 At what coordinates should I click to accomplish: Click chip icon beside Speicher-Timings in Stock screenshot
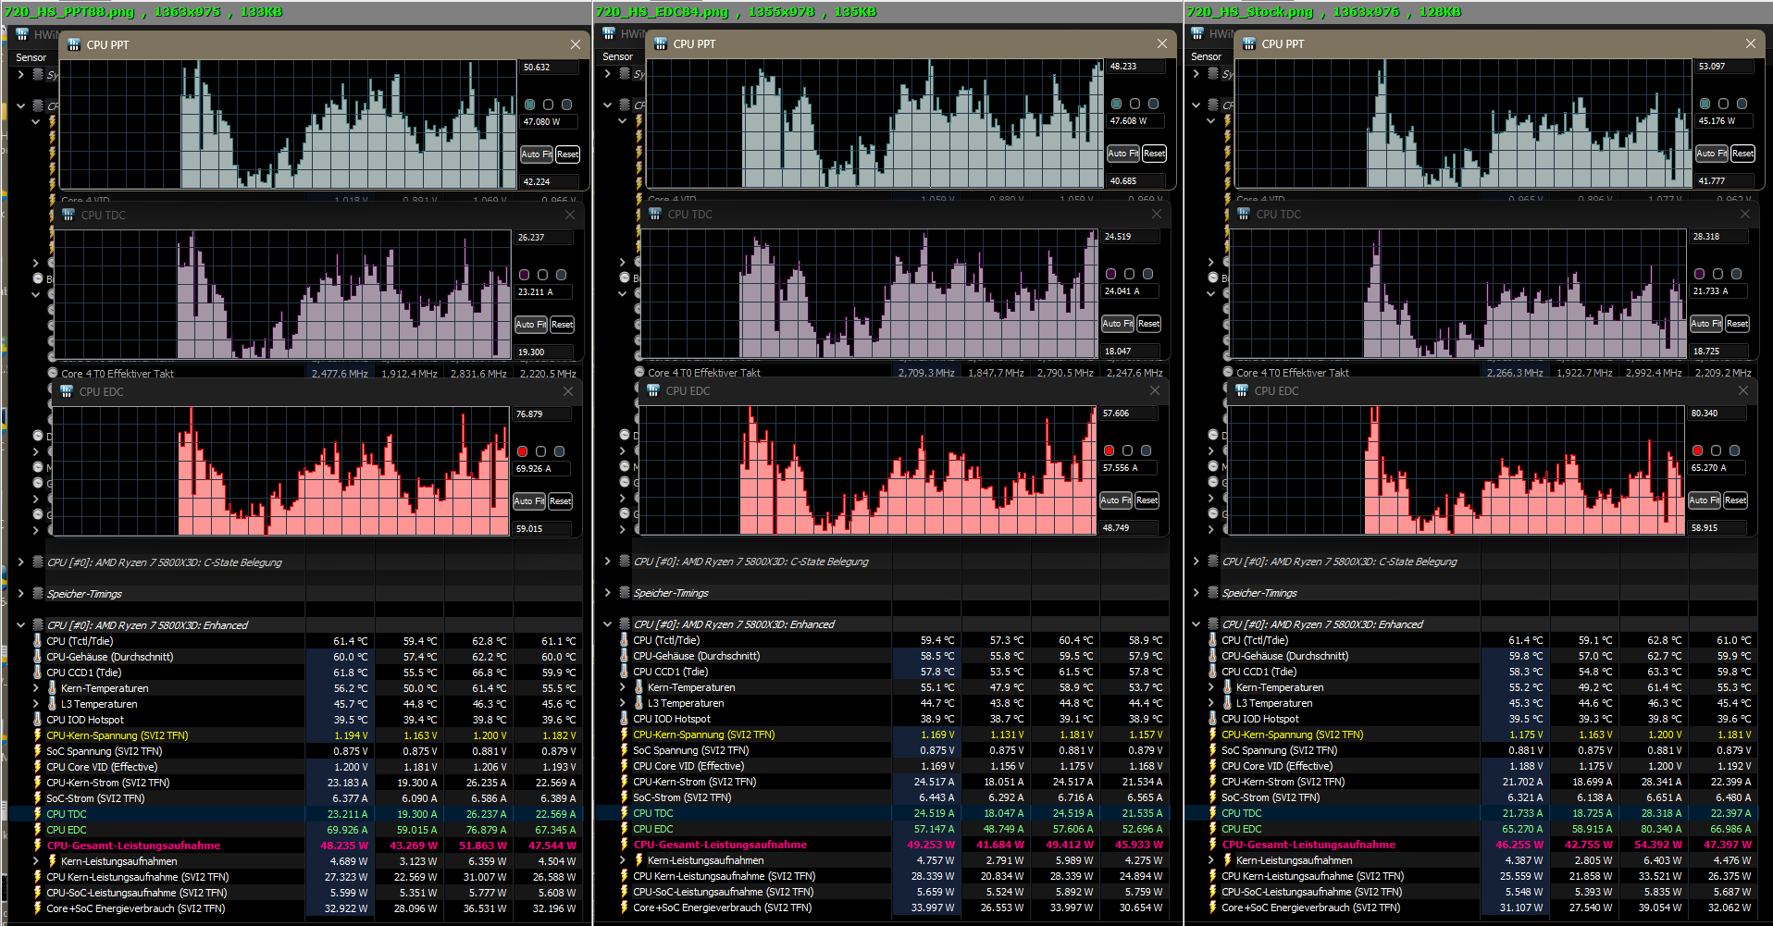tap(1211, 592)
